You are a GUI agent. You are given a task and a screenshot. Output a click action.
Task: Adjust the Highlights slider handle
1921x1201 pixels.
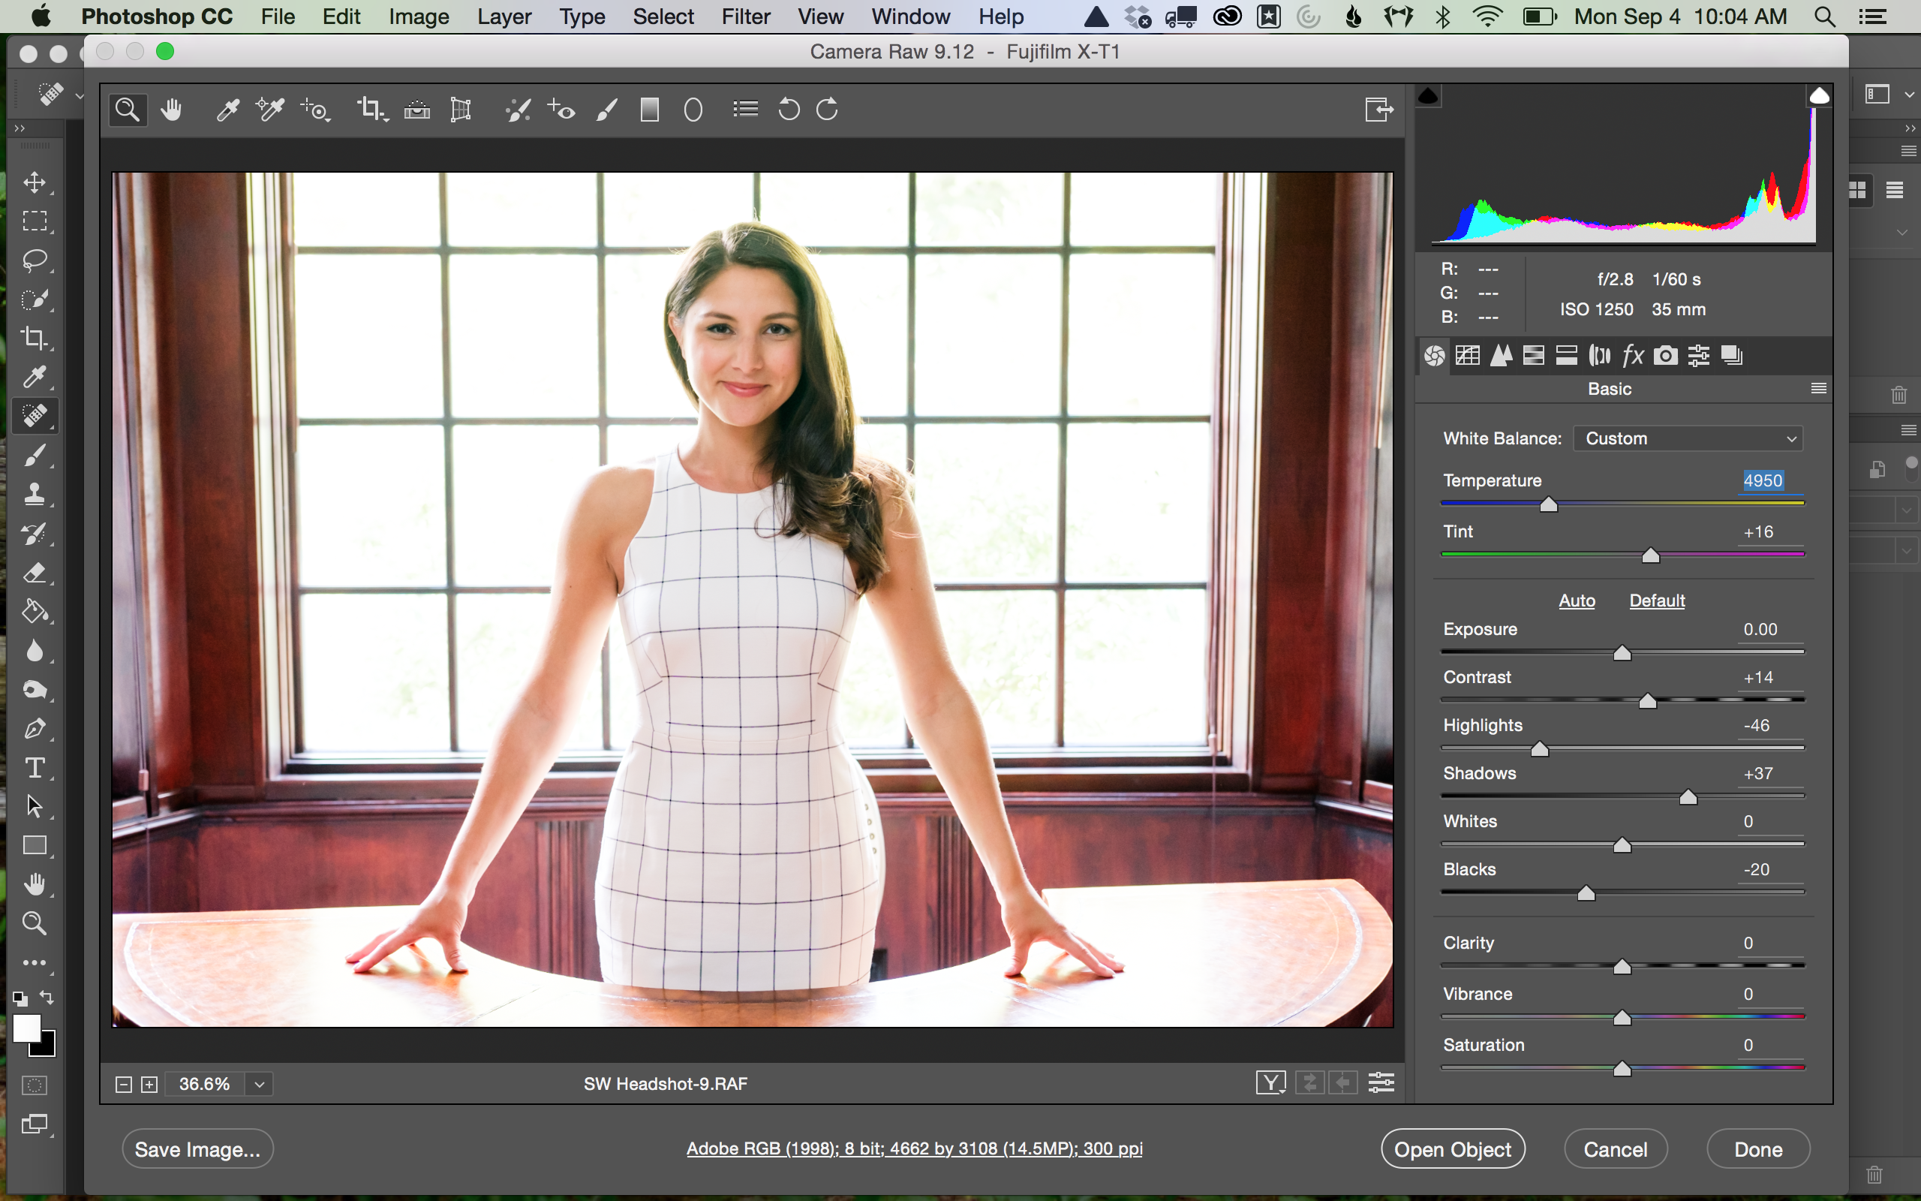[x=1539, y=749]
